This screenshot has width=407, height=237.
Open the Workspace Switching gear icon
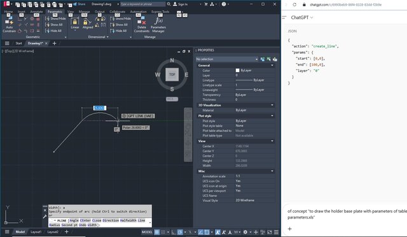coord(245,232)
